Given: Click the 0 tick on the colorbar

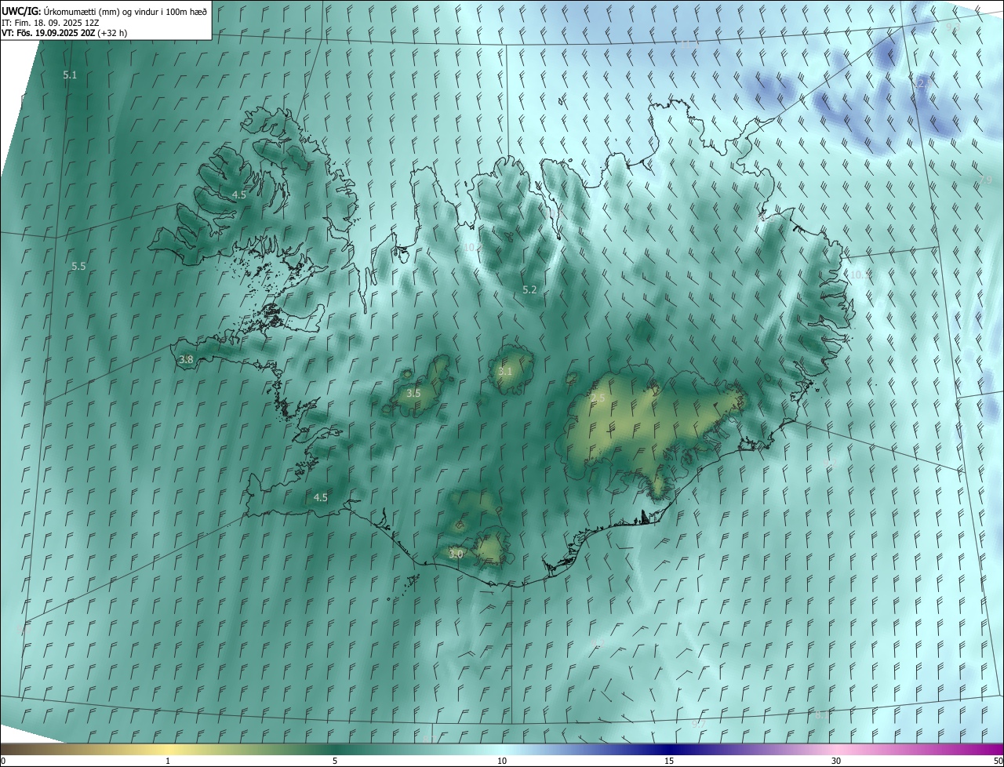Looking at the screenshot, I should click(3, 762).
